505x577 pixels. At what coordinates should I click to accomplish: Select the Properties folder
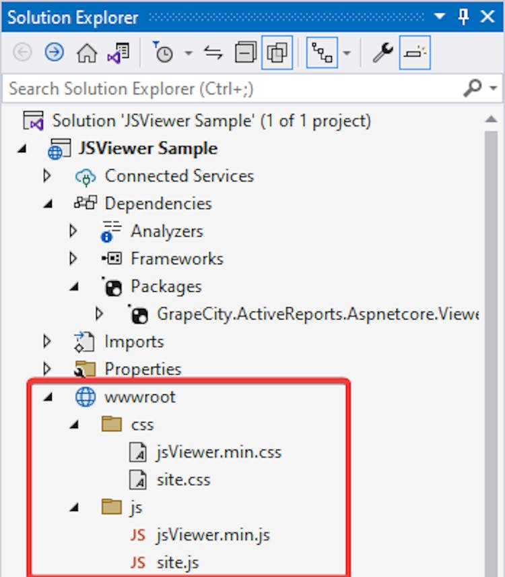143,369
